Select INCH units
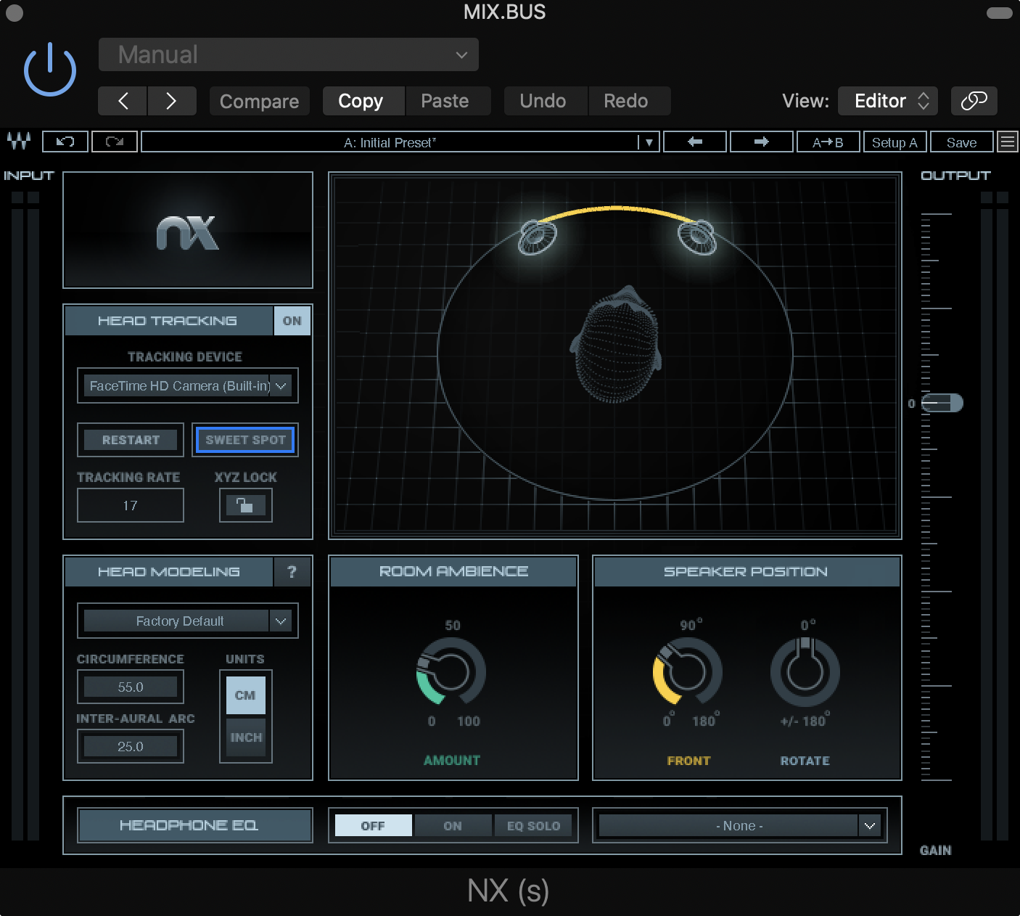Screen dimensions: 1020x916 (245, 737)
